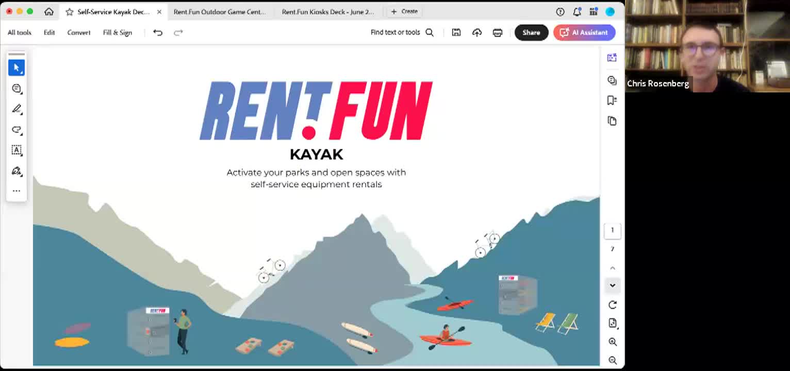The image size is (790, 371).
Task: Expand the quick tools more options ellipsis
Action: (17, 191)
